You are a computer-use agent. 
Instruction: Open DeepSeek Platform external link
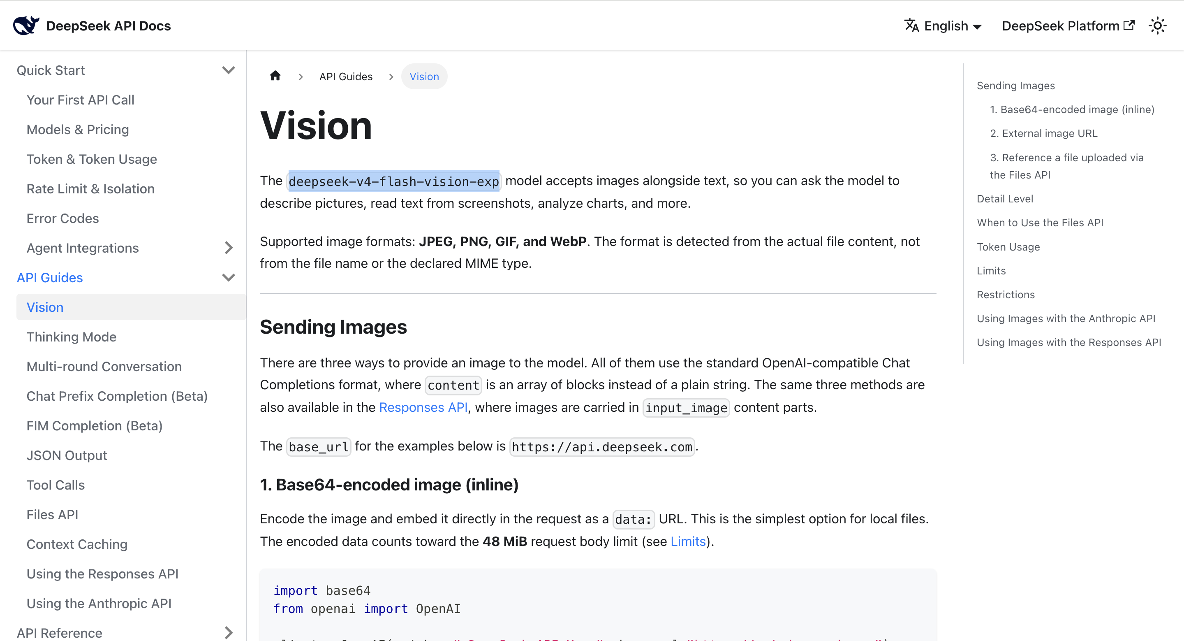[1068, 26]
